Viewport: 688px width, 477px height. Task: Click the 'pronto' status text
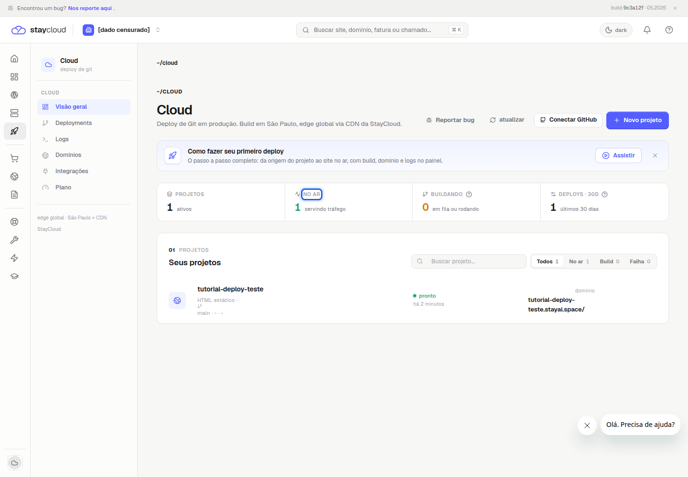click(x=427, y=296)
